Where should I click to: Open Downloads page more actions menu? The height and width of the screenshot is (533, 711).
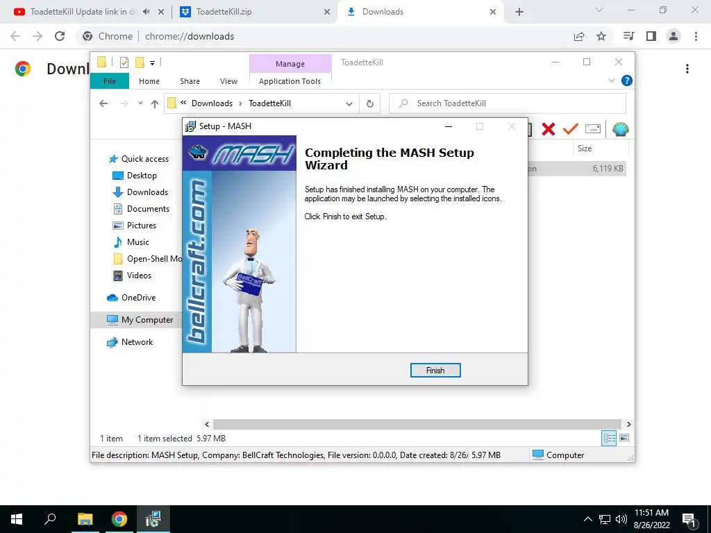[x=687, y=69]
